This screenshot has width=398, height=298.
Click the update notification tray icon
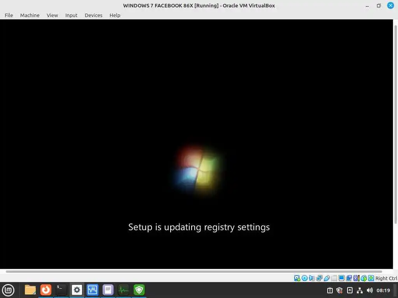pyautogui.click(x=330, y=290)
